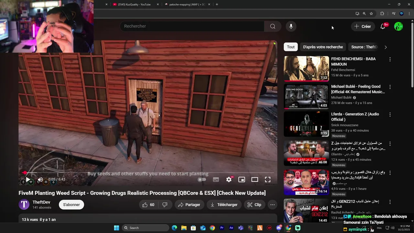Open the 46:08 i3lamtv video thumbnail
414x233 pixels.
click(306, 153)
